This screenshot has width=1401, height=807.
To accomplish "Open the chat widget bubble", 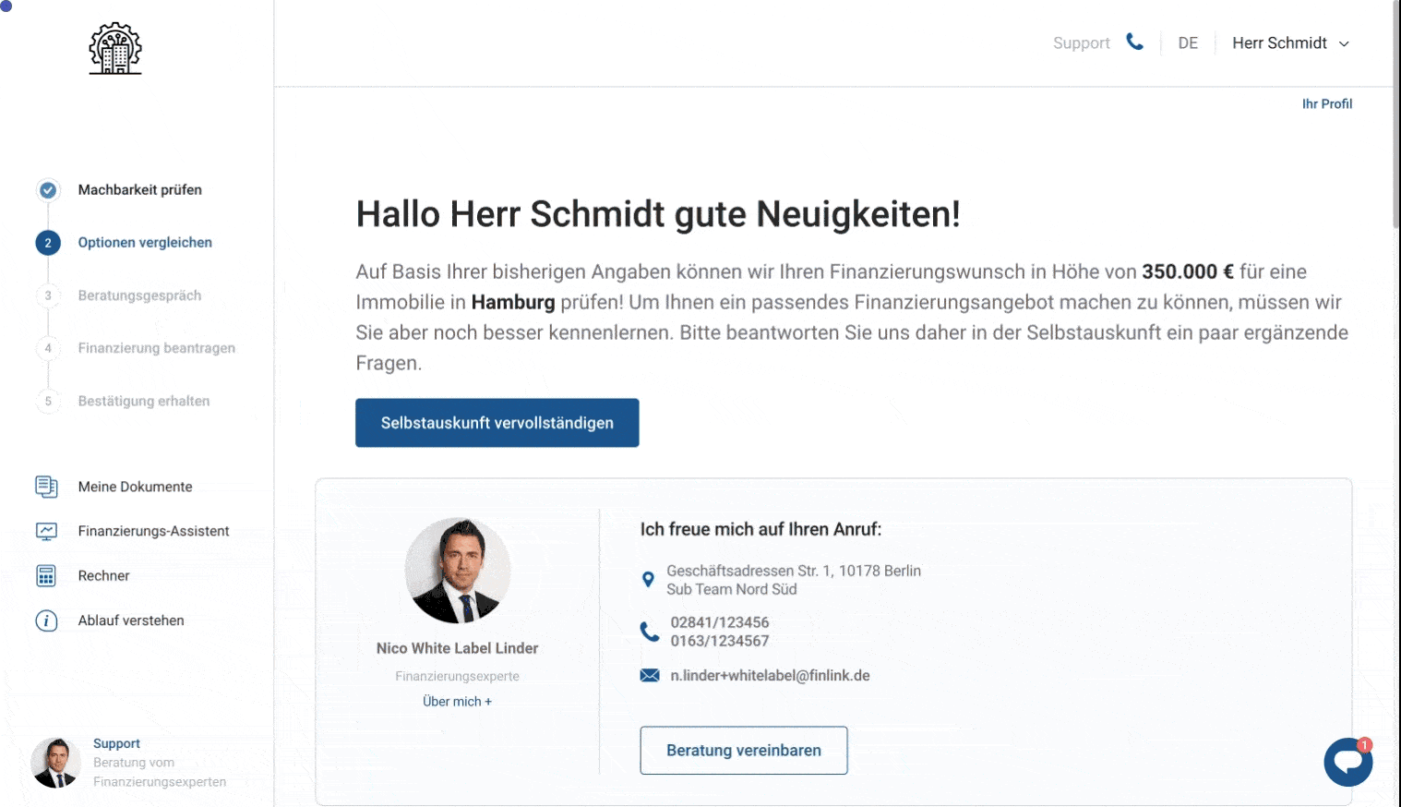I will pos(1347,762).
